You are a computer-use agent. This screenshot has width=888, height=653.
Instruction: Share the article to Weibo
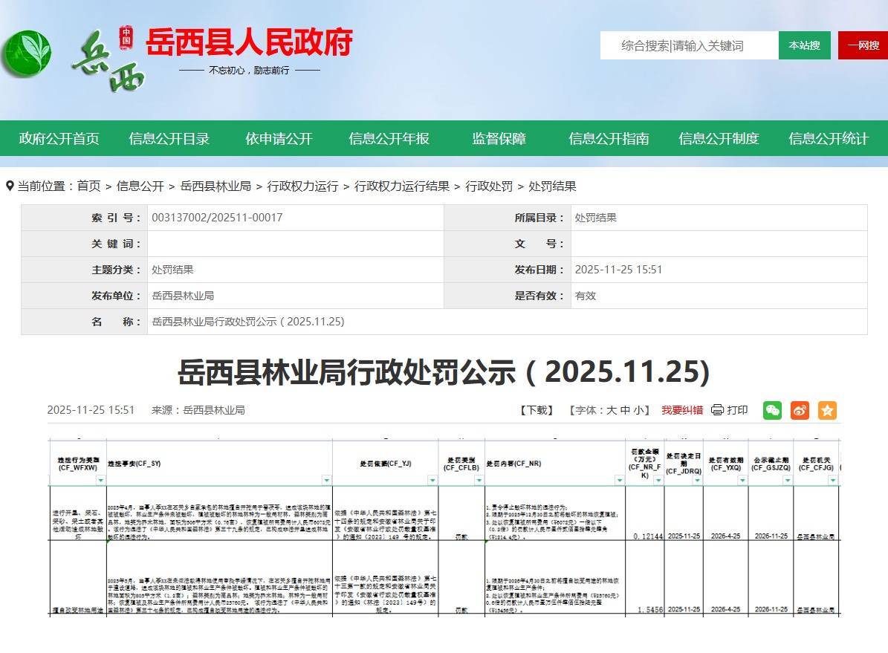[x=800, y=409]
